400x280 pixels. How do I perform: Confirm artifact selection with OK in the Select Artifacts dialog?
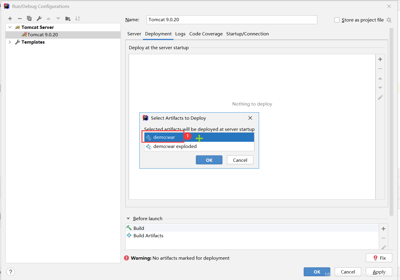(209, 160)
